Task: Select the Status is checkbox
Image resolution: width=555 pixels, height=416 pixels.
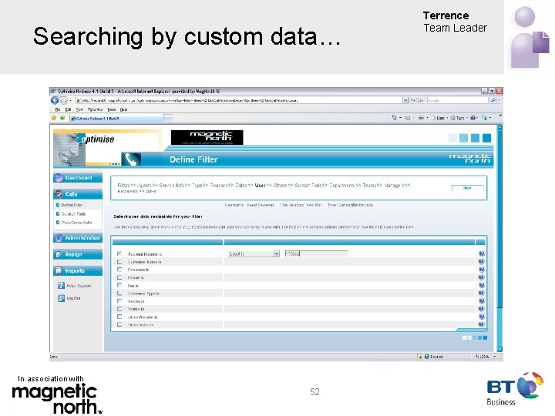Action: coord(119,309)
